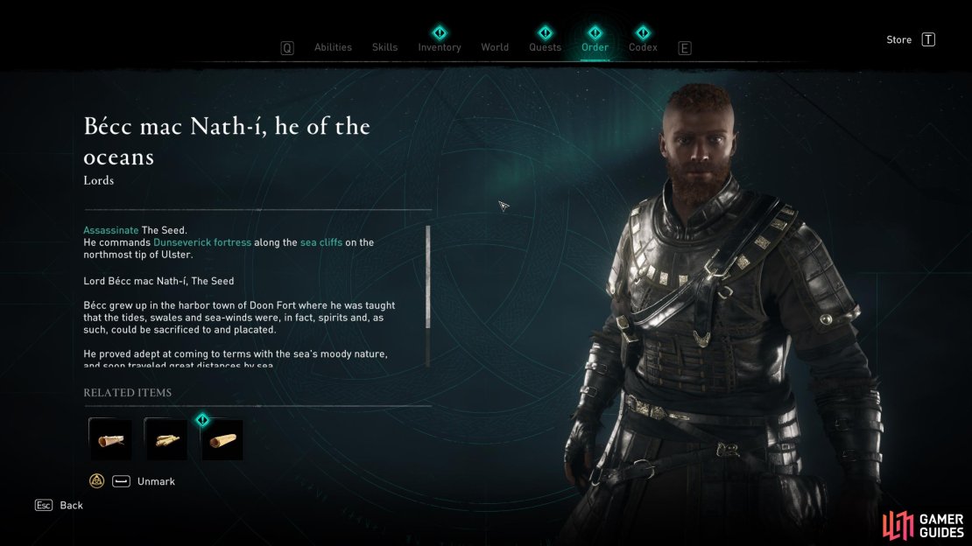Click the diamond notification above Codex
This screenshot has height=546, width=972.
coord(643,32)
